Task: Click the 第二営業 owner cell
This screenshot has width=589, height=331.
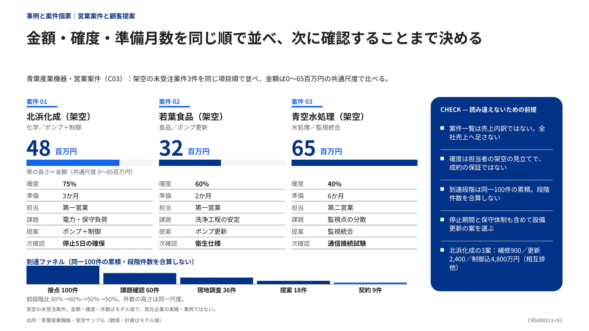Action: (x=341, y=208)
